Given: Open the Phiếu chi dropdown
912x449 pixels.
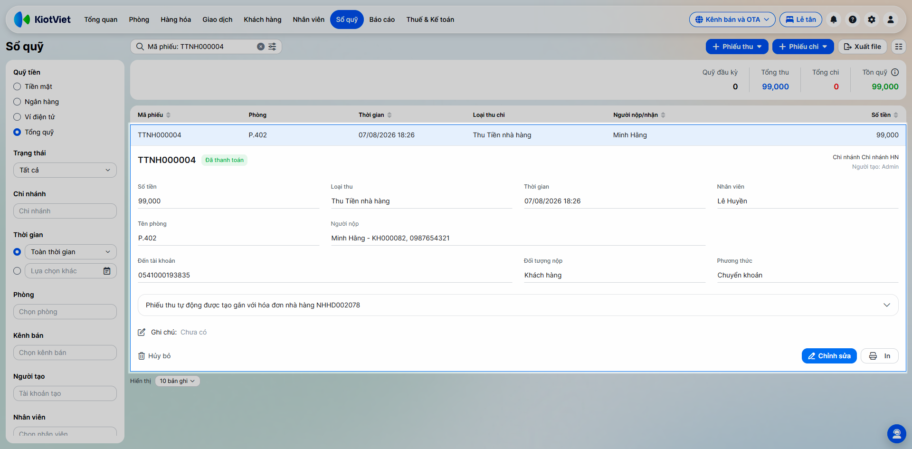Looking at the screenshot, I should coord(803,47).
